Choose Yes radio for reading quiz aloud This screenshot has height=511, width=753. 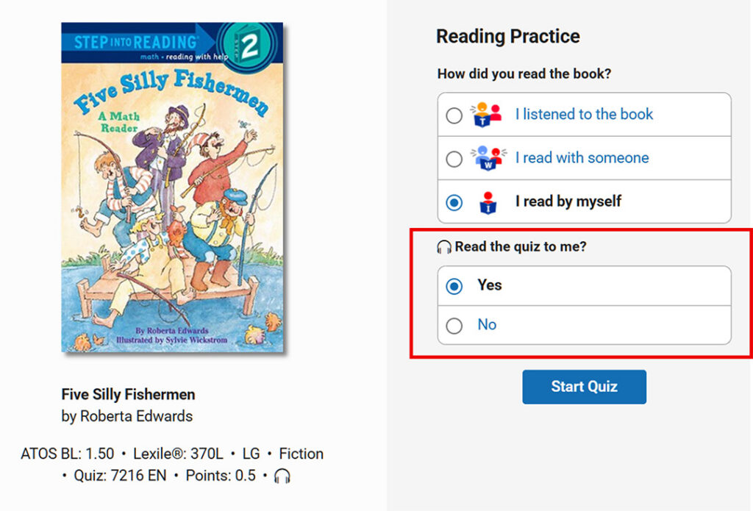tap(454, 286)
